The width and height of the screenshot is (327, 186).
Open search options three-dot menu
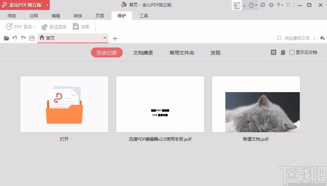click(315, 38)
